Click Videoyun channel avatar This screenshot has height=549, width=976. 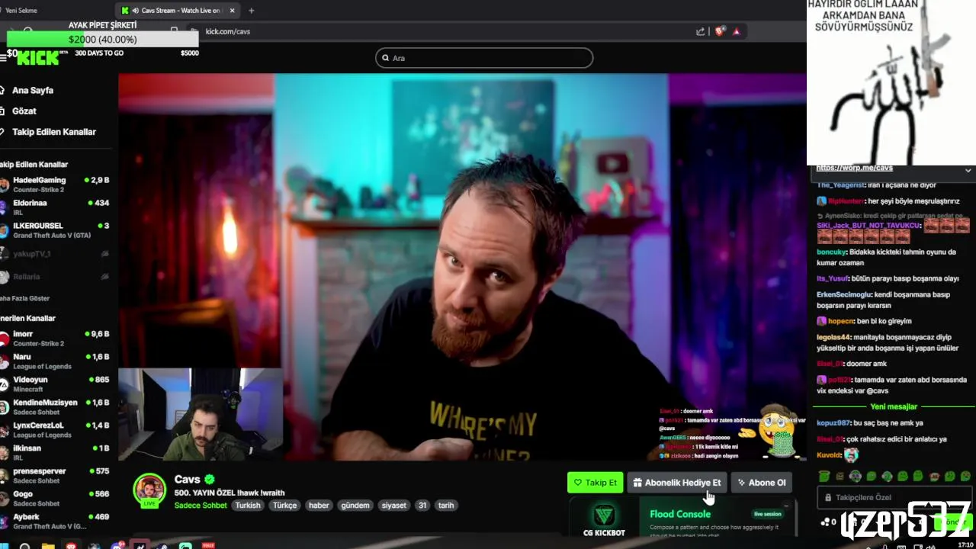click(x=4, y=384)
